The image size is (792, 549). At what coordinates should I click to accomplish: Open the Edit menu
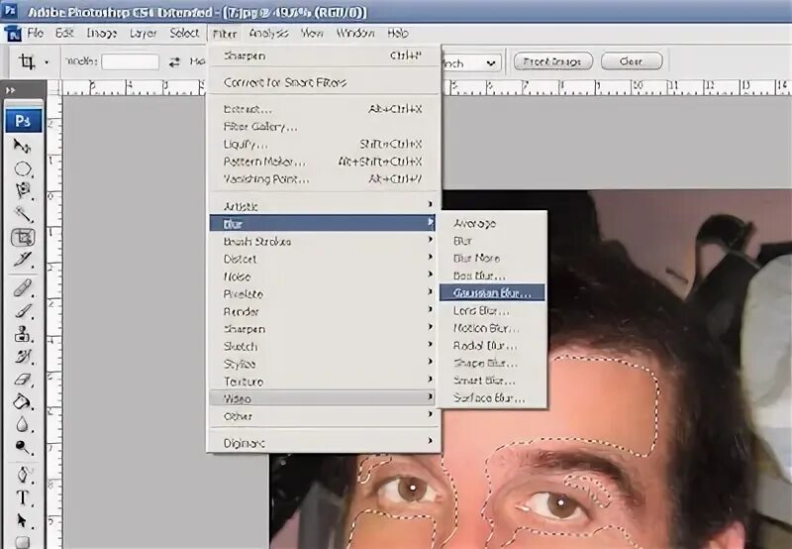64,34
